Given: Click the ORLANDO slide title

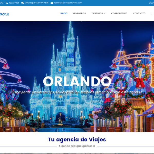Looking at the screenshot, I should pos(77,81).
